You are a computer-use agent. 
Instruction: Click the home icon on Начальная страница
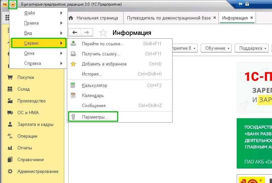pyautogui.click(x=71, y=18)
